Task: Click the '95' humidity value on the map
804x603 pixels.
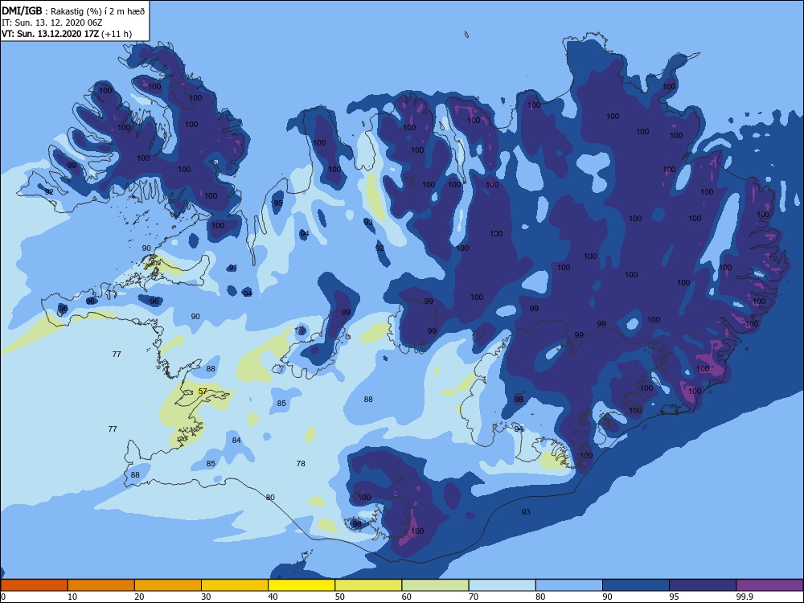Action: tap(278, 203)
